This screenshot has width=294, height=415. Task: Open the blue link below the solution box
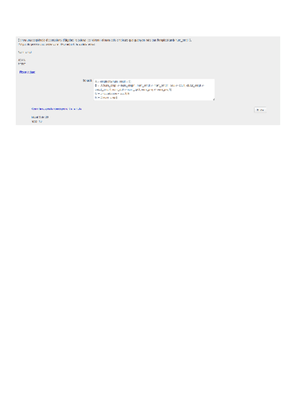pyautogui.click(x=56, y=109)
